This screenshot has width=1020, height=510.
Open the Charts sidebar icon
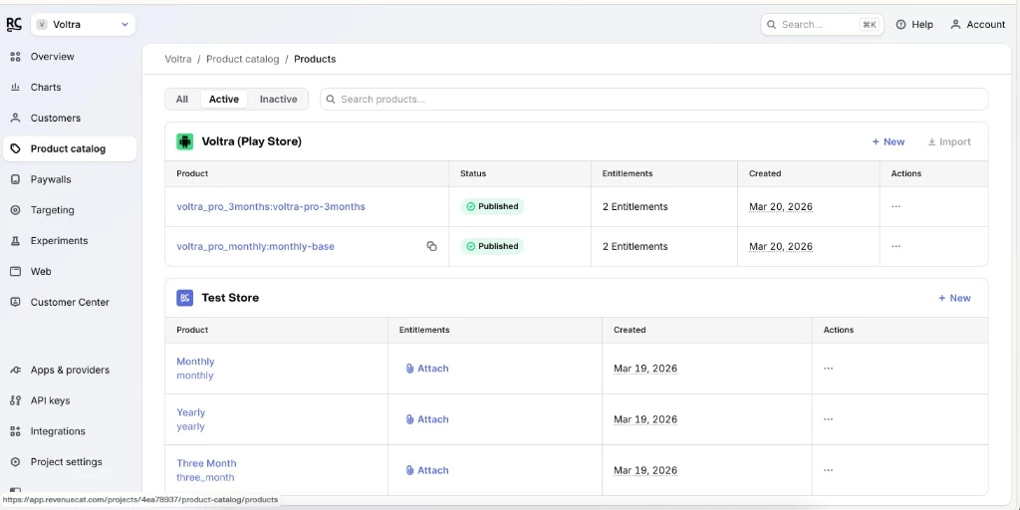pyautogui.click(x=15, y=88)
